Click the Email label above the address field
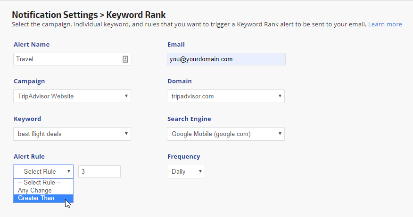Image resolution: width=413 pixels, height=217 pixels. (176, 45)
